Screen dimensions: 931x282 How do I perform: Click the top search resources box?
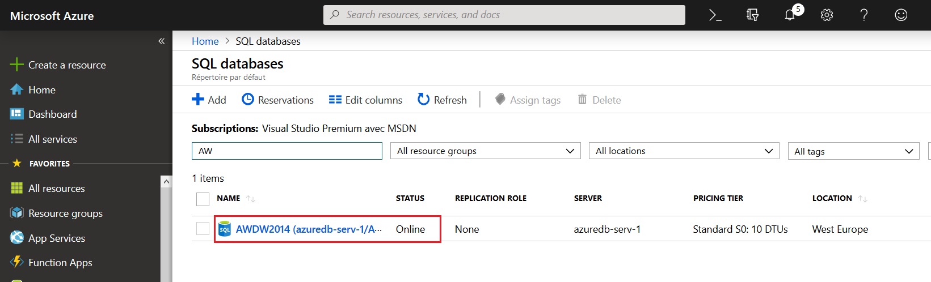(504, 15)
